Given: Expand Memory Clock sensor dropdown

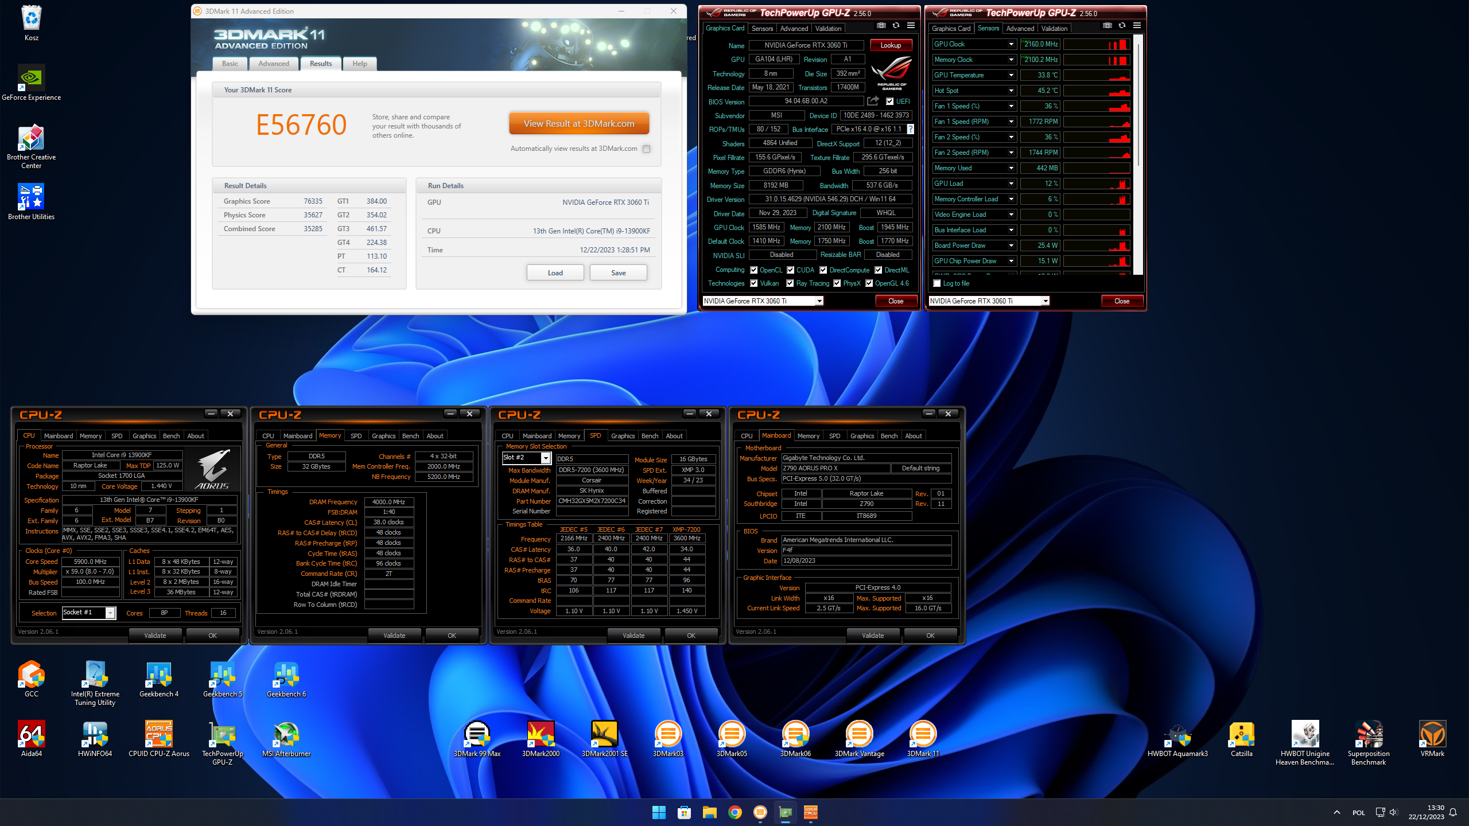Looking at the screenshot, I should click(x=1011, y=60).
